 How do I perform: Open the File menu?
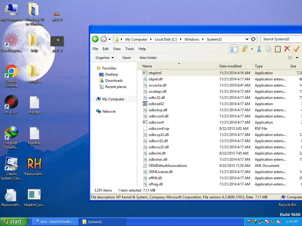tap(95, 49)
